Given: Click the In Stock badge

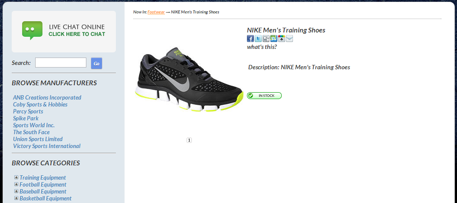Looking at the screenshot, I should coord(264,96).
